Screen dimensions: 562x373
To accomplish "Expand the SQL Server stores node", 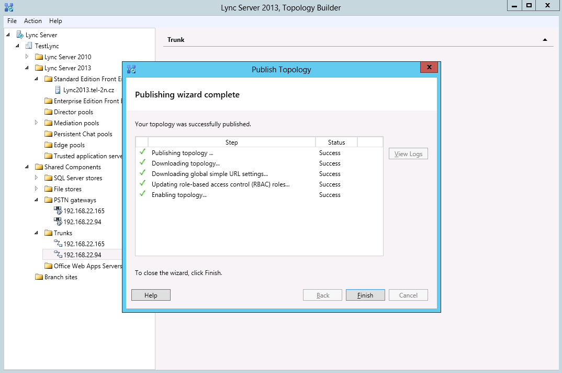I will click(x=37, y=178).
